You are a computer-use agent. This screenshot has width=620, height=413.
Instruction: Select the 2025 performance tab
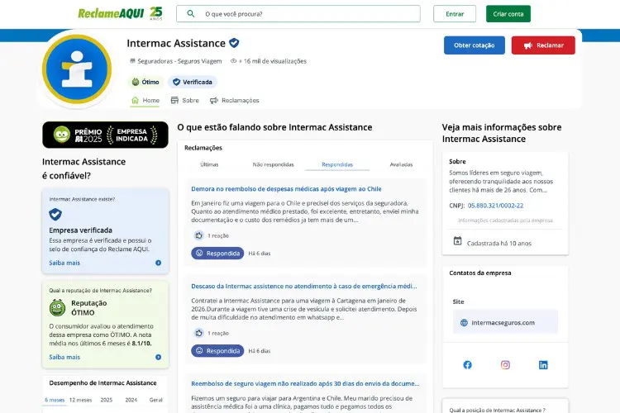[x=107, y=400]
